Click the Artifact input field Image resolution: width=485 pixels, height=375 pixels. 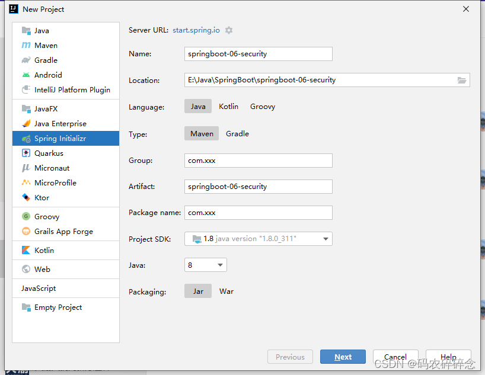pos(259,187)
